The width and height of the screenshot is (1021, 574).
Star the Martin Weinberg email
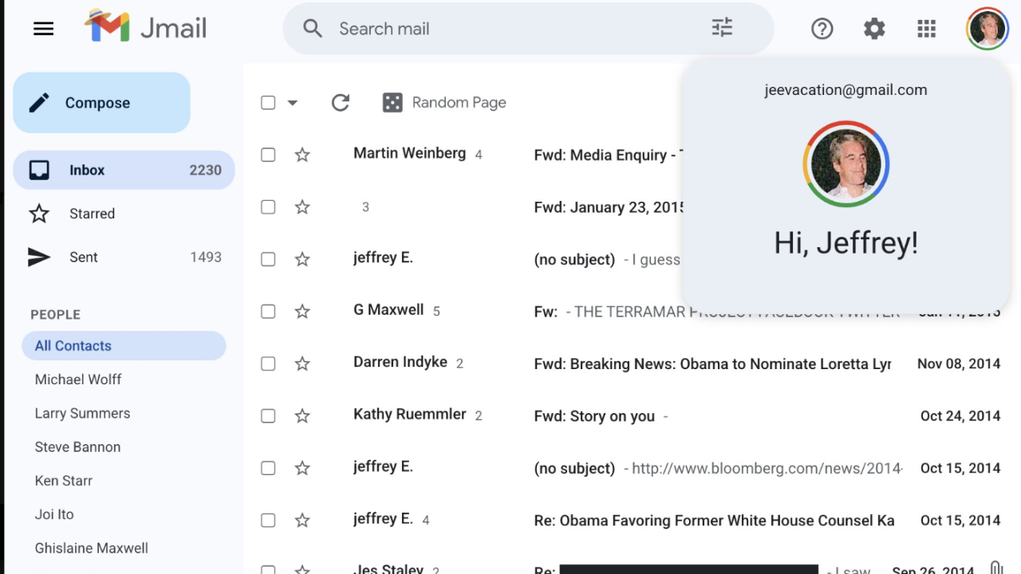click(x=302, y=155)
